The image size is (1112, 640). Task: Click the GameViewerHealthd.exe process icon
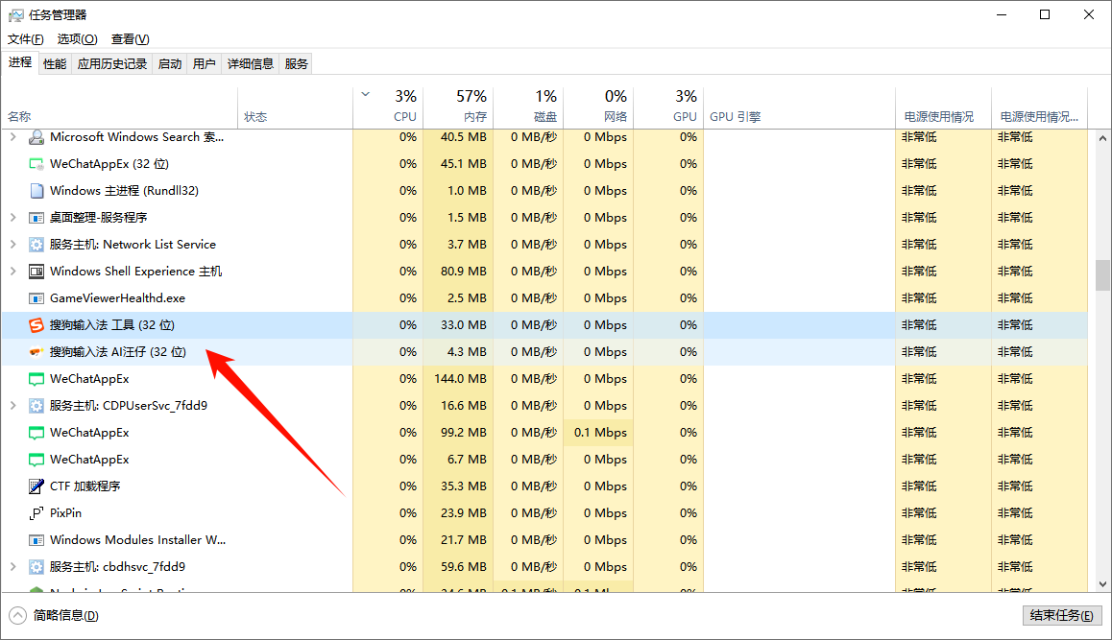(36, 298)
